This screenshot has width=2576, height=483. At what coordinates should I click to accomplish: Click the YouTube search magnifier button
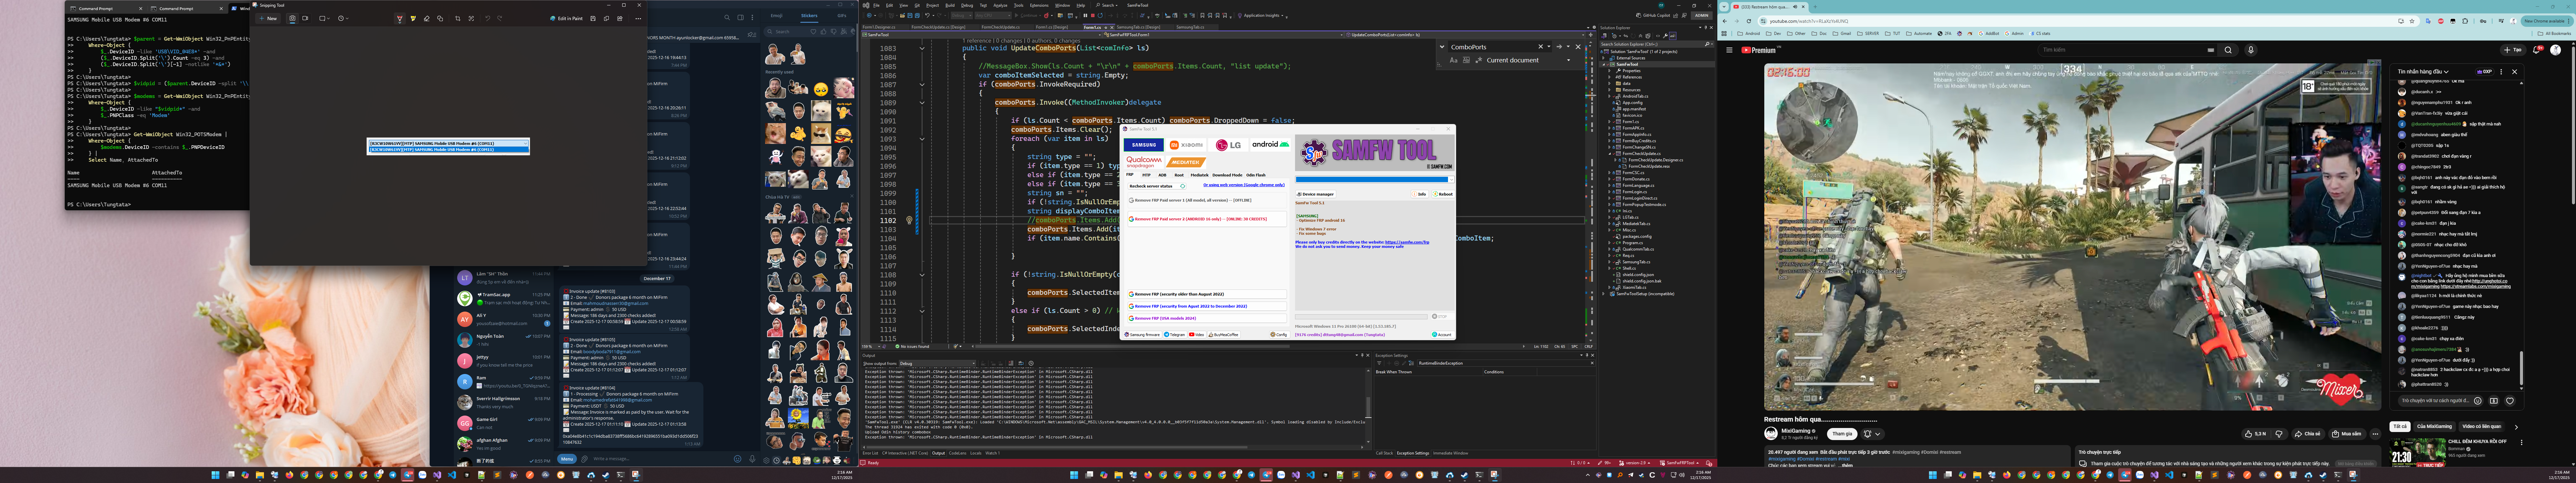2228,50
